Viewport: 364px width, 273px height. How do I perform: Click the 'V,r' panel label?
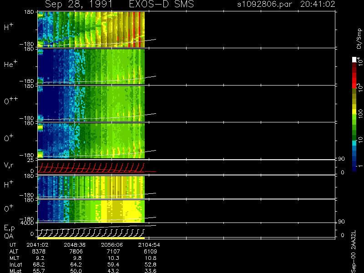[x=9, y=165]
